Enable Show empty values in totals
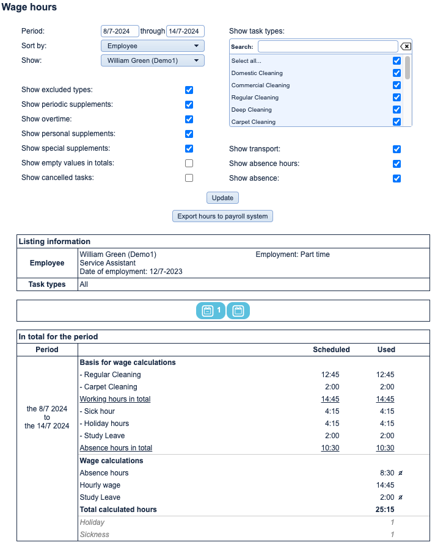 [x=189, y=163]
